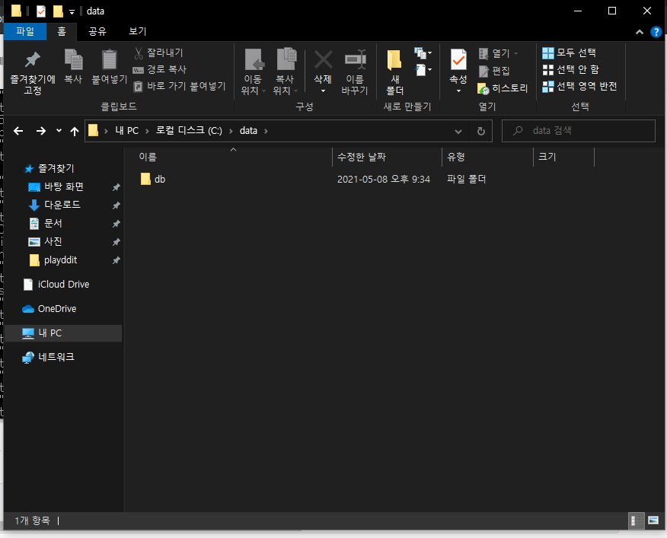Open recent locations dropdown arrow

(x=59, y=131)
